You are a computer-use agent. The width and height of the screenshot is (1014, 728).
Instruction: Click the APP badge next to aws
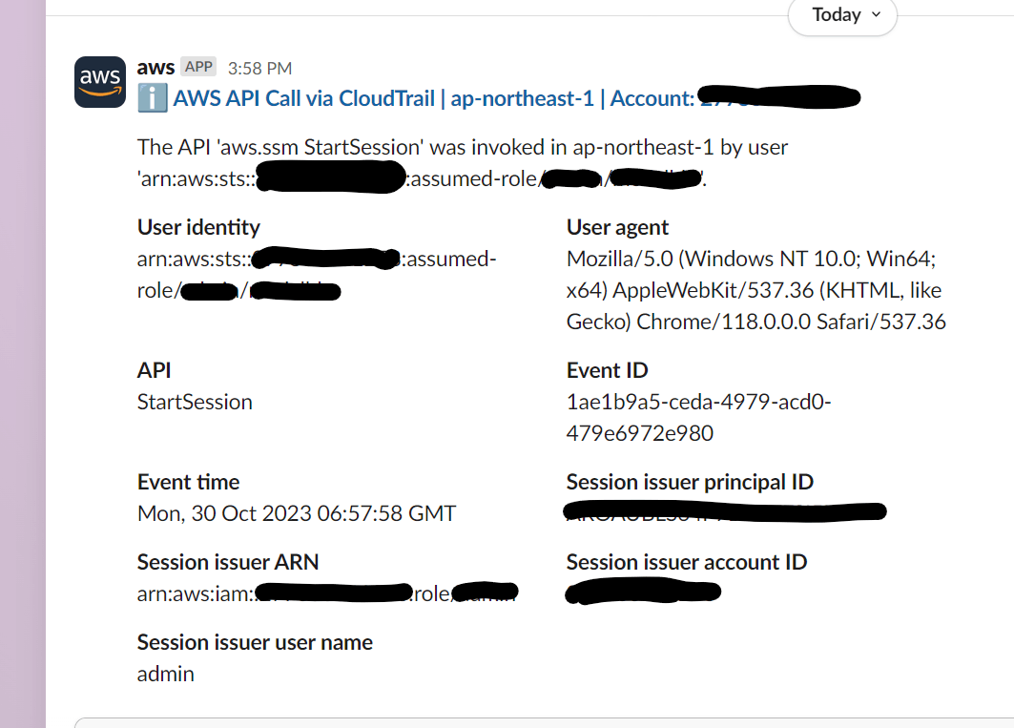(x=198, y=67)
